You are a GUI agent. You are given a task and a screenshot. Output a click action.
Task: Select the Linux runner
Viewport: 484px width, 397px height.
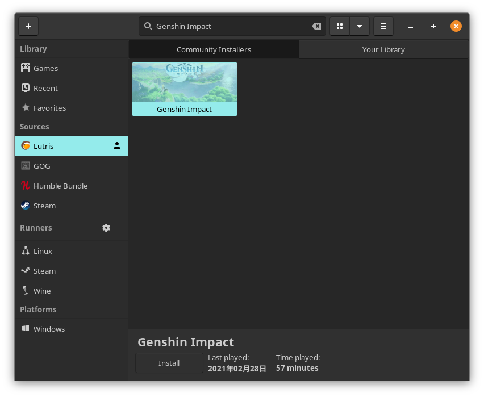click(x=72, y=251)
